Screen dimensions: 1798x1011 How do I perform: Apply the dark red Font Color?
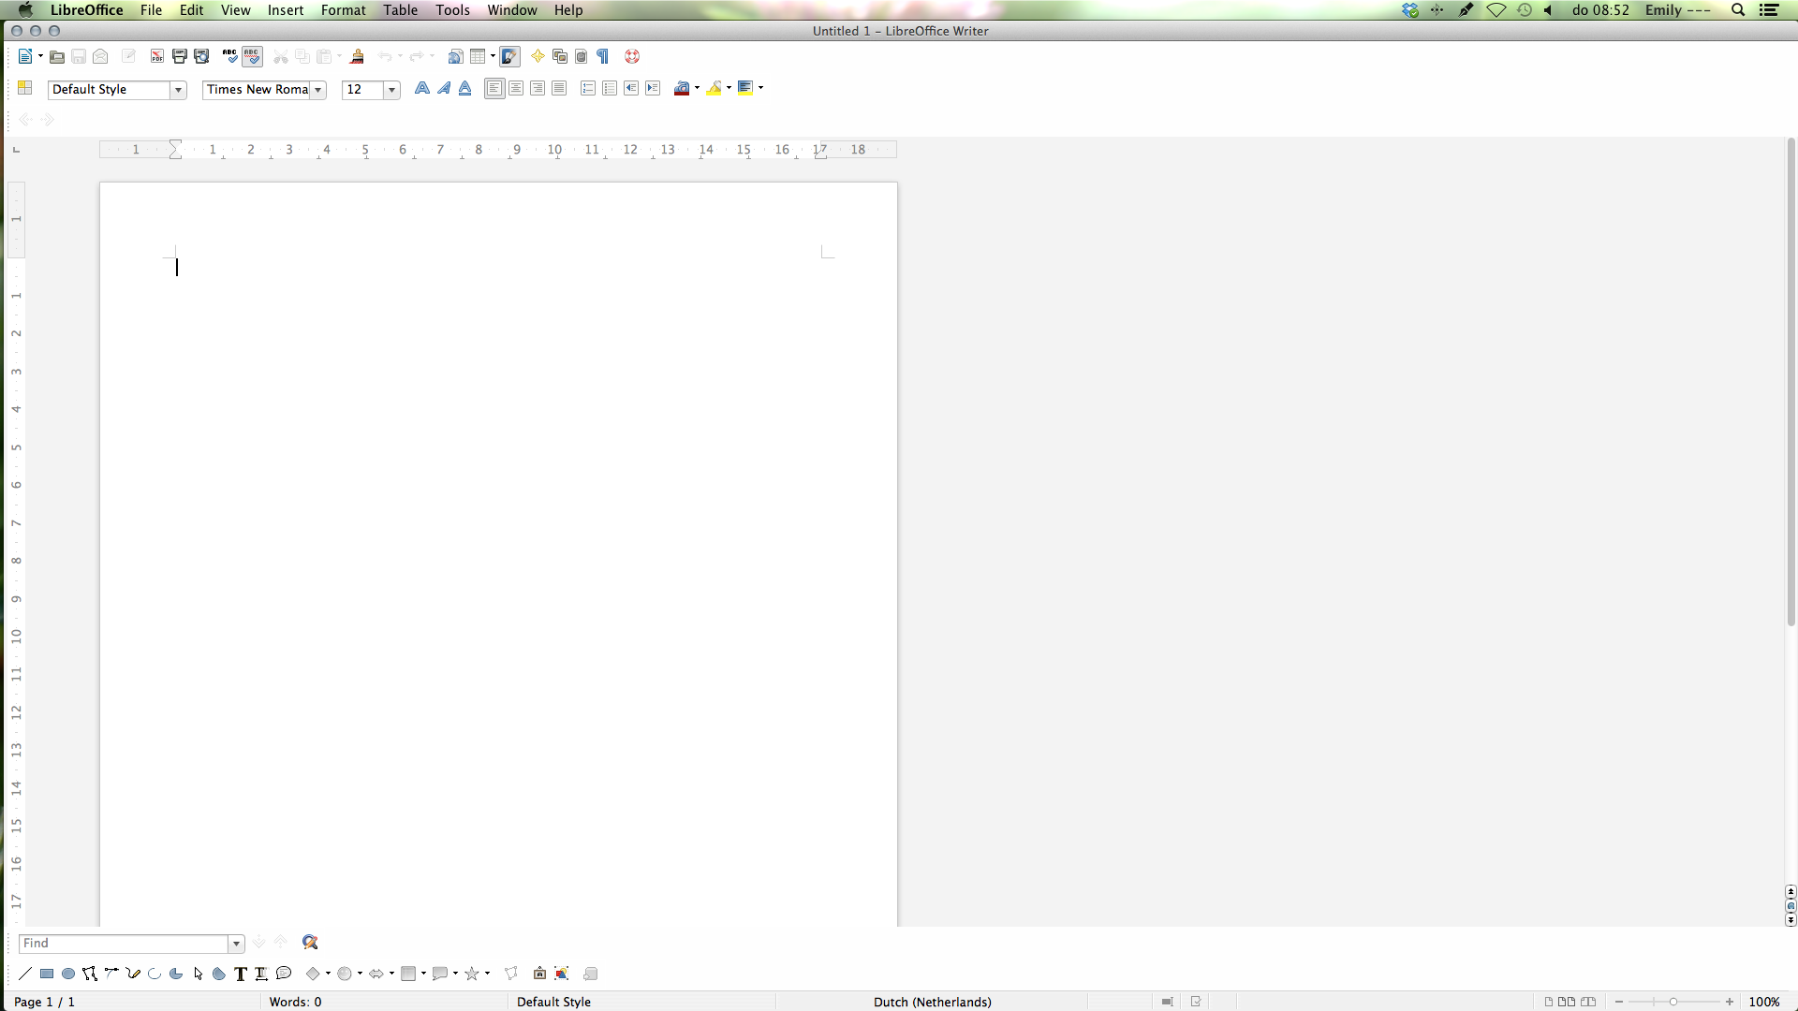[x=683, y=88]
